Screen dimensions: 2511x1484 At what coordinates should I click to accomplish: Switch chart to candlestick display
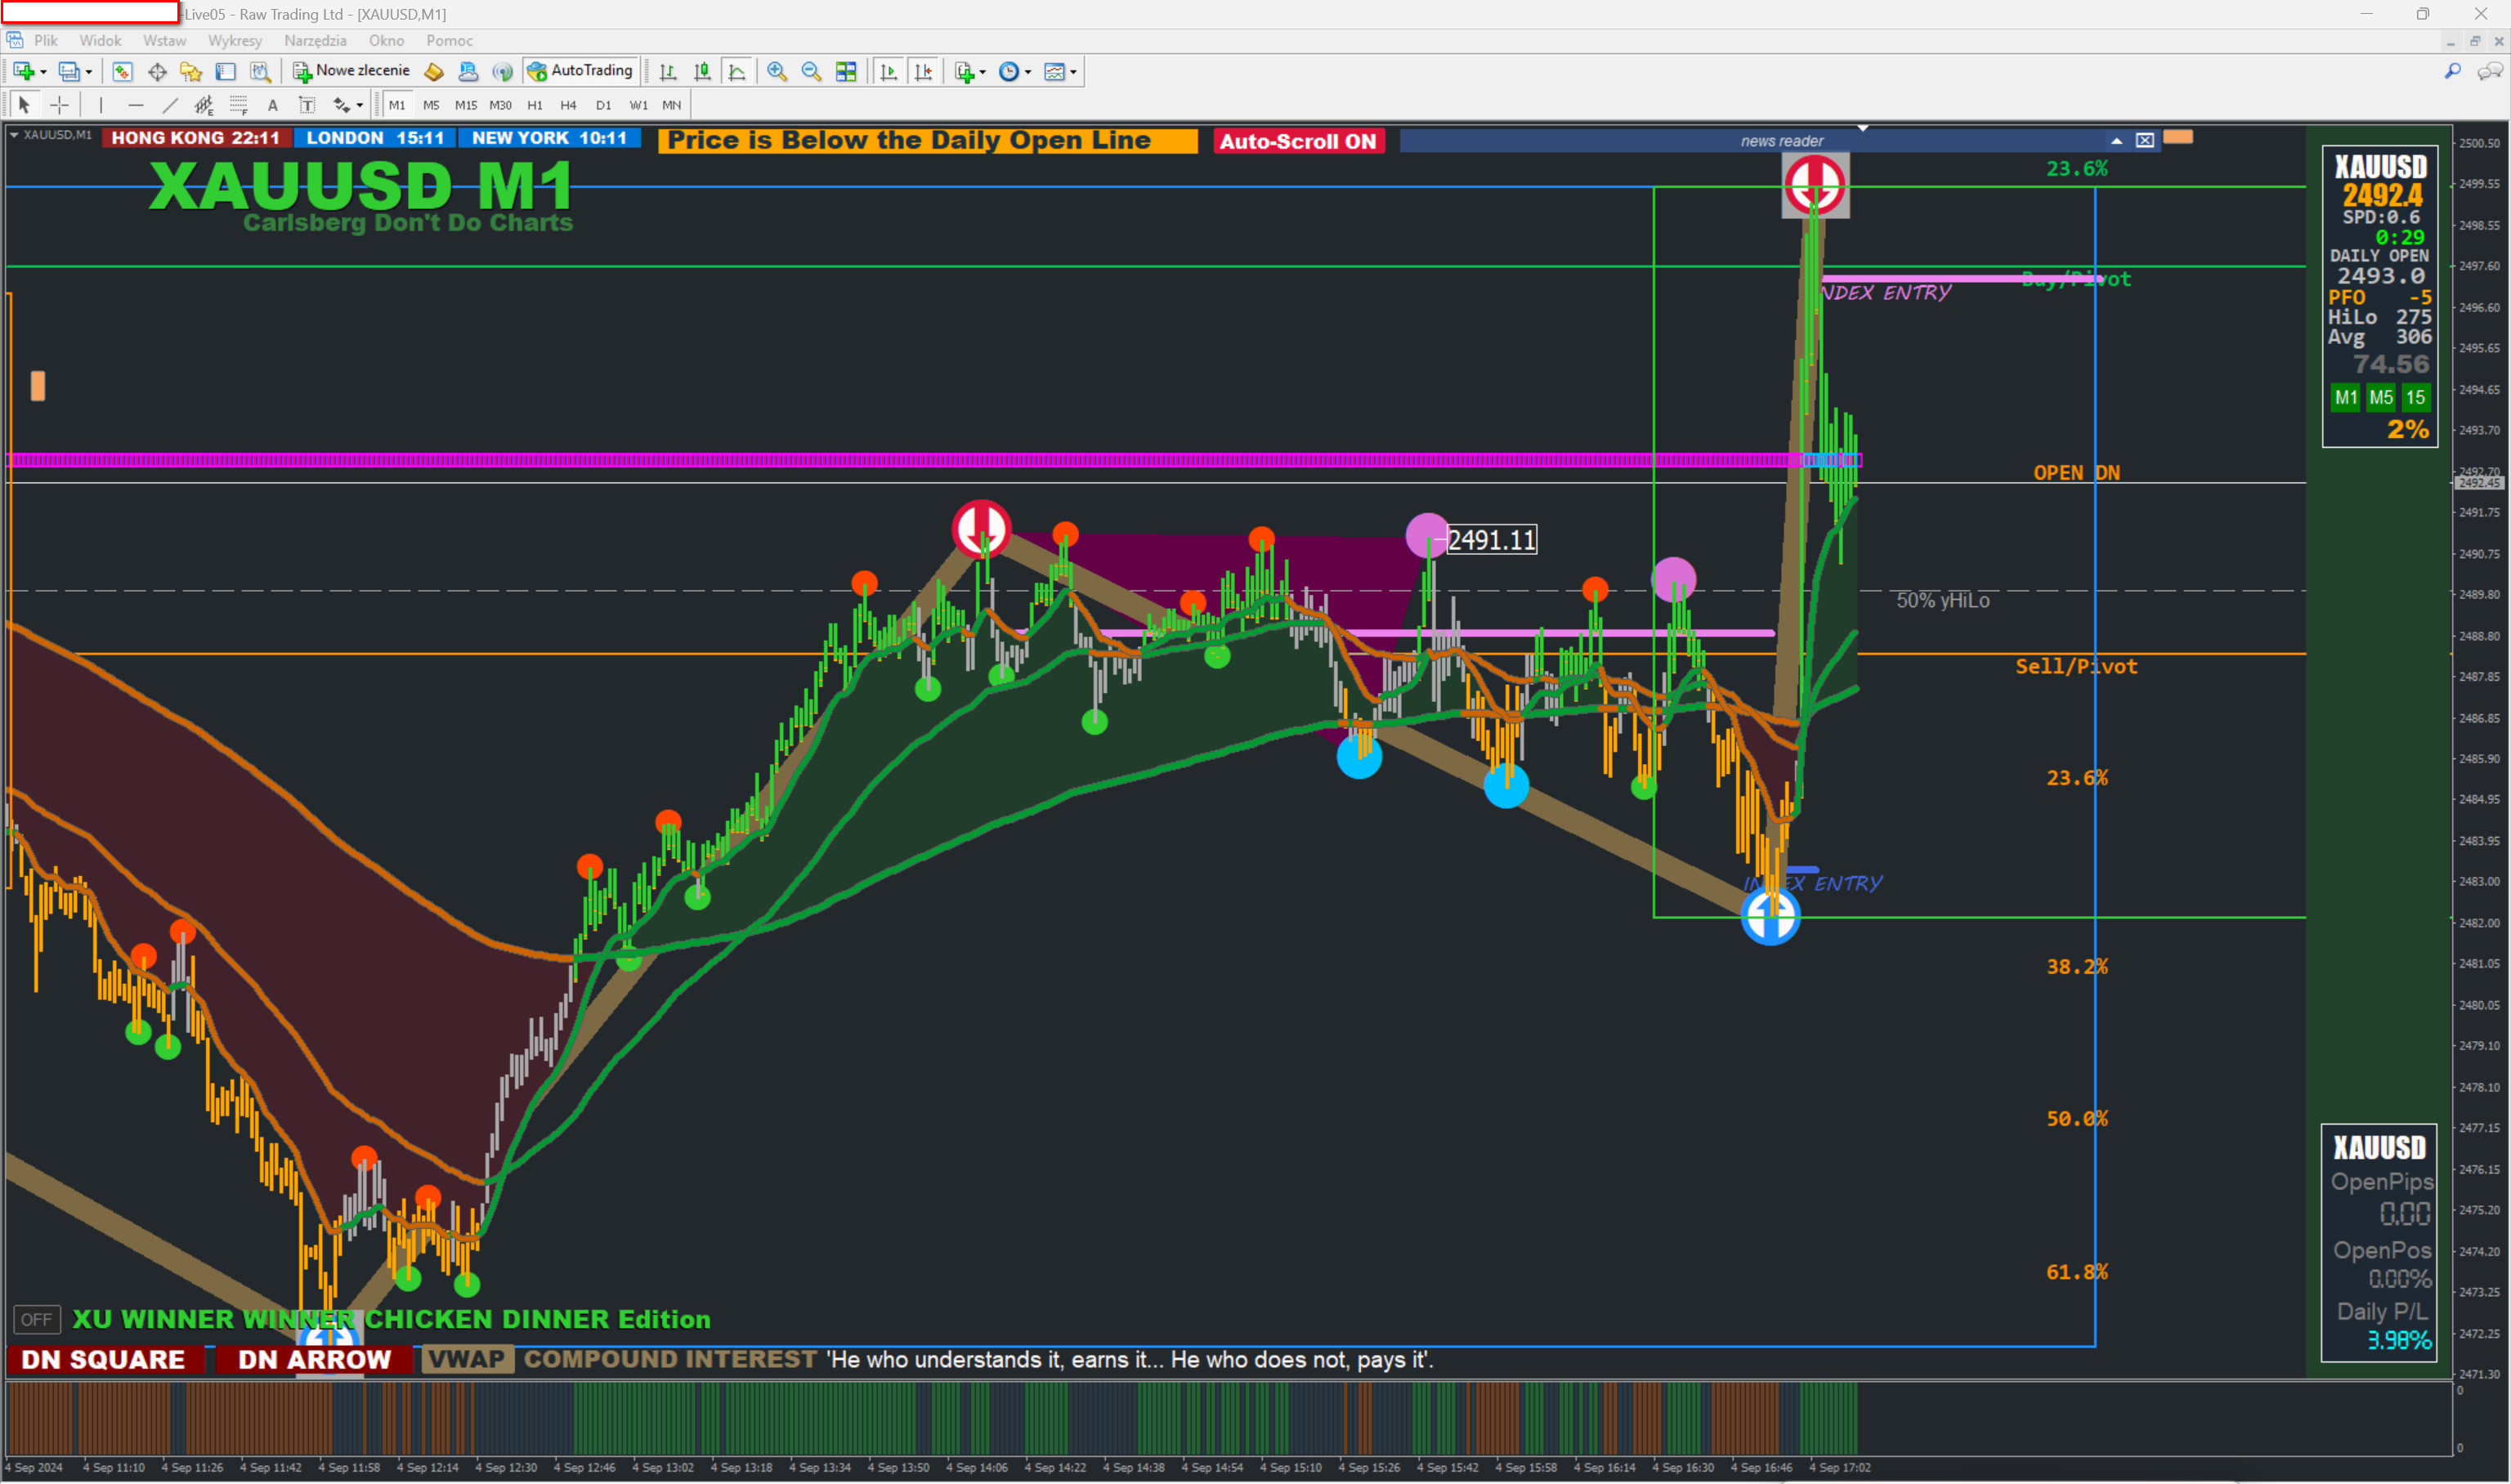point(703,72)
